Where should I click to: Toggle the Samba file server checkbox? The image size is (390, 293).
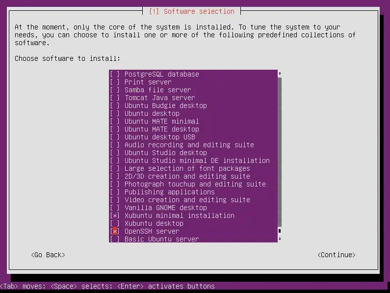[x=115, y=90]
